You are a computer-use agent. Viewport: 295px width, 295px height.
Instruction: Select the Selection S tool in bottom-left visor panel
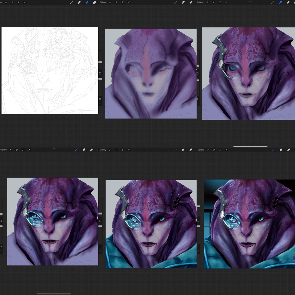point(23,150)
